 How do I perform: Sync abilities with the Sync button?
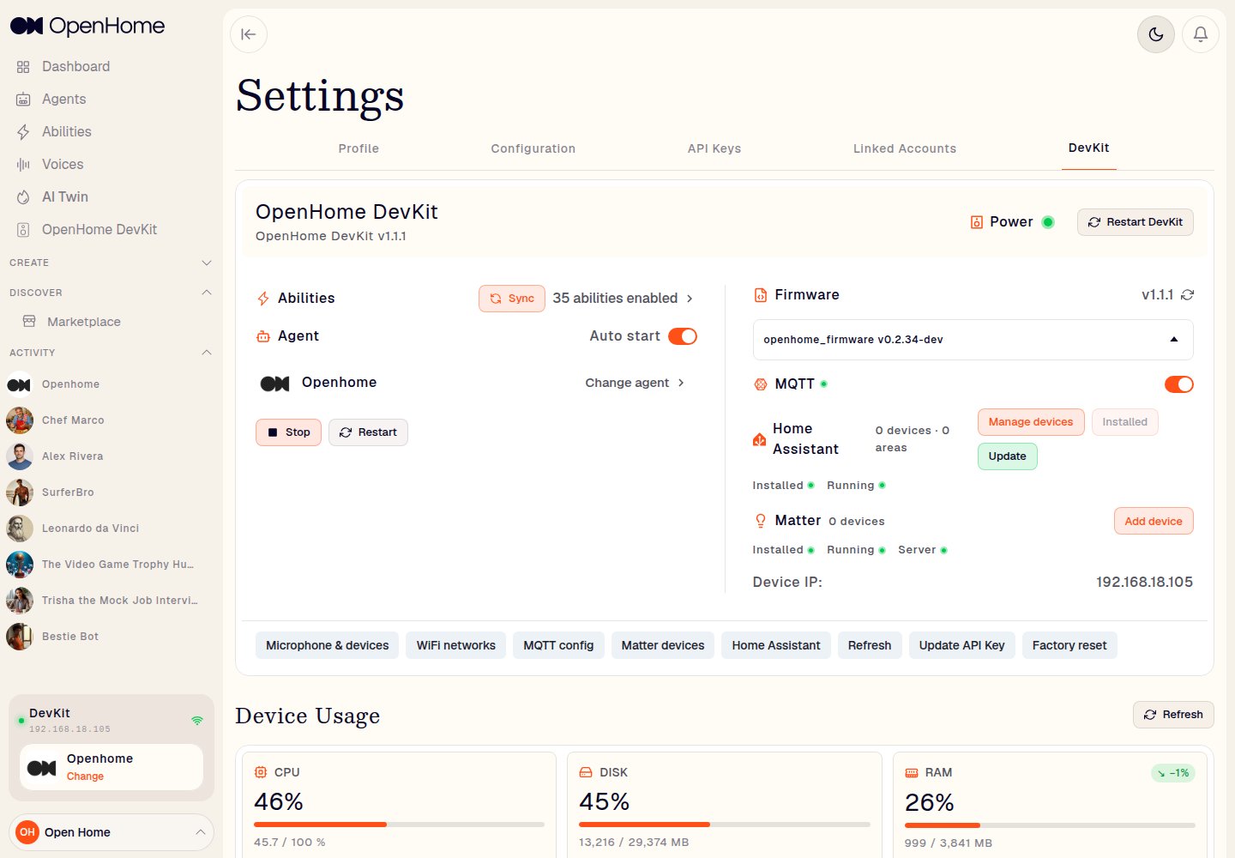[x=512, y=299]
